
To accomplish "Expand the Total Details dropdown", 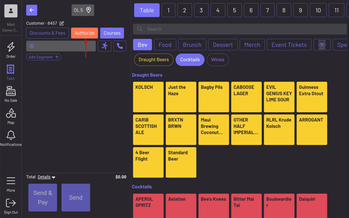I will [47, 177].
